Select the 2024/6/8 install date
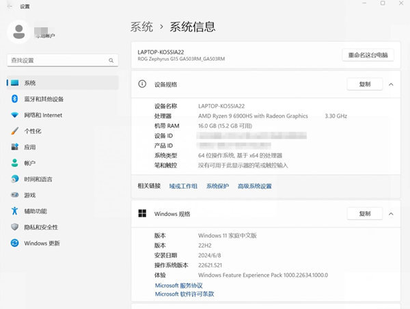The height and width of the screenshot is (309, 410). (x=210, y=255)
